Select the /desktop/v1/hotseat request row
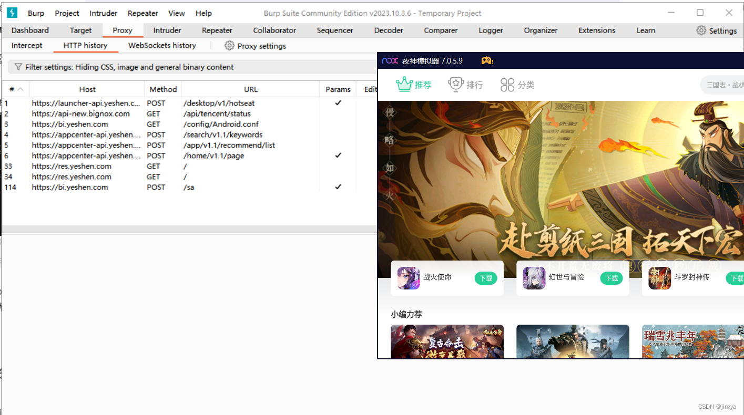Image resolution: width=744 pixels, height=415 pixels. (190, 103)
